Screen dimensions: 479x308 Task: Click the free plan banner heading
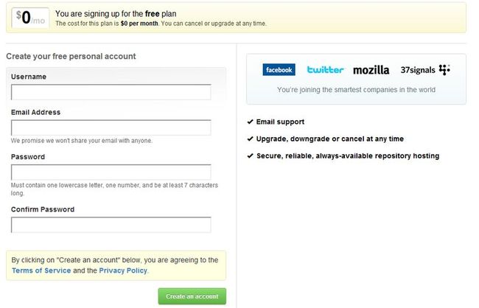[x=116, y=14]
